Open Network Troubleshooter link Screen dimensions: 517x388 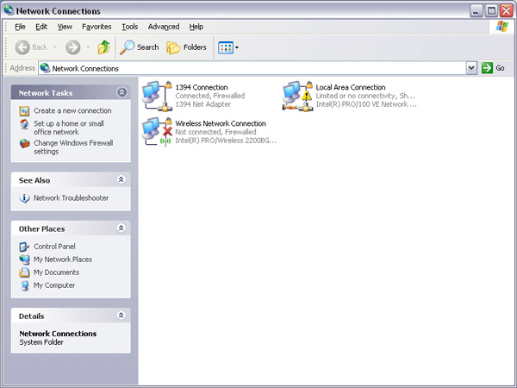pyautogui.click(x=71, y=198)
